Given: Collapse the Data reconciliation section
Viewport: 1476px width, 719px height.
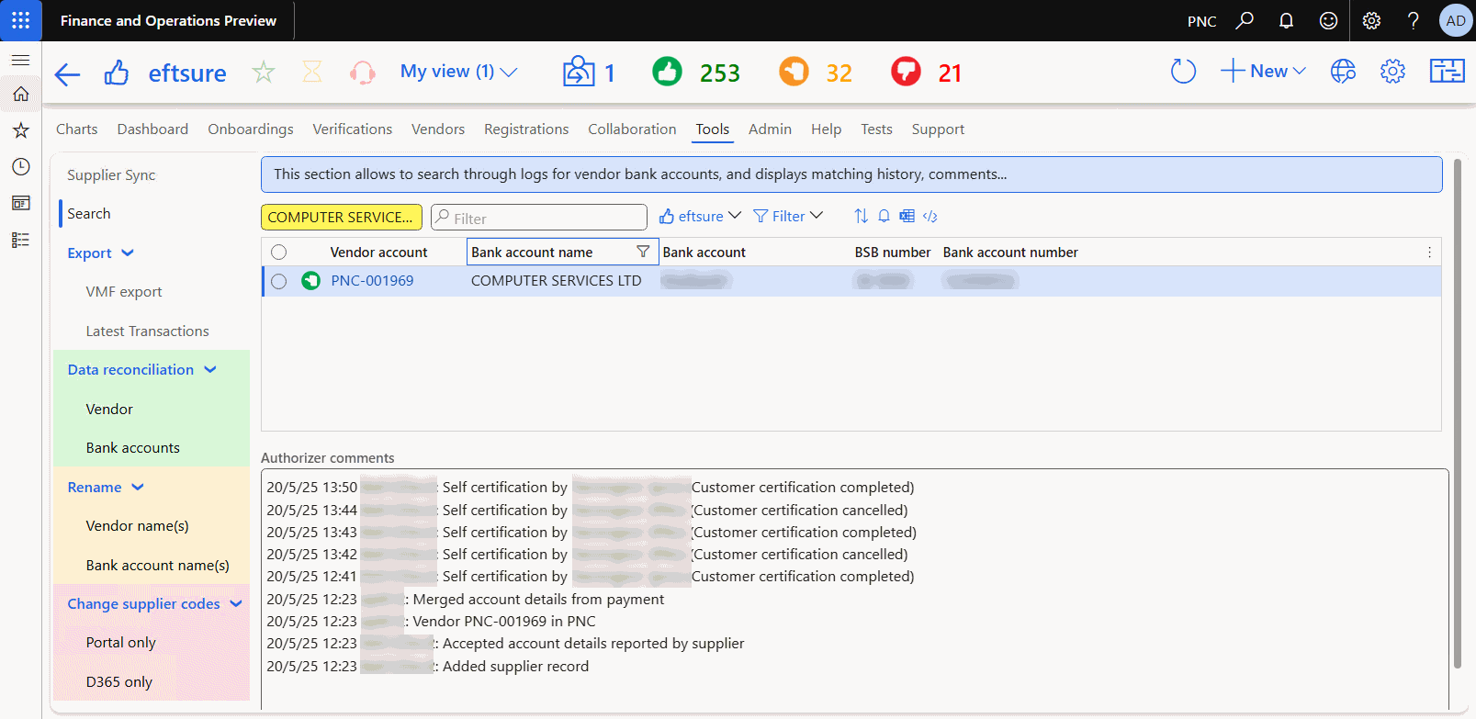Looking at the screenshot, I should tap(210, 369).
